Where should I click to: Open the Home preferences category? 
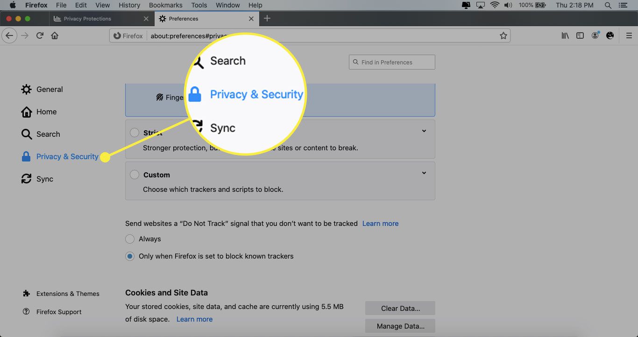pos(39,112)
